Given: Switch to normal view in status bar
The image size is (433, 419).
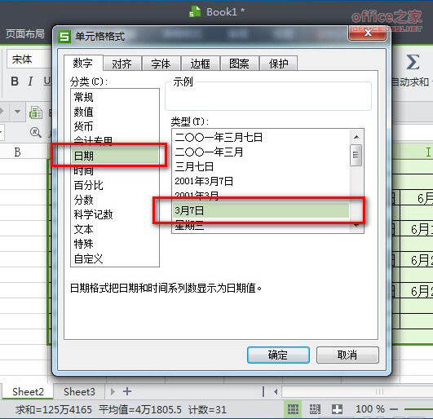Looking at the screenshot, I should click(x=293, y=409).
